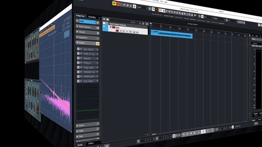The image size is (262, 147).
Task: Click Stop button in transport bar
Action: 203,131
